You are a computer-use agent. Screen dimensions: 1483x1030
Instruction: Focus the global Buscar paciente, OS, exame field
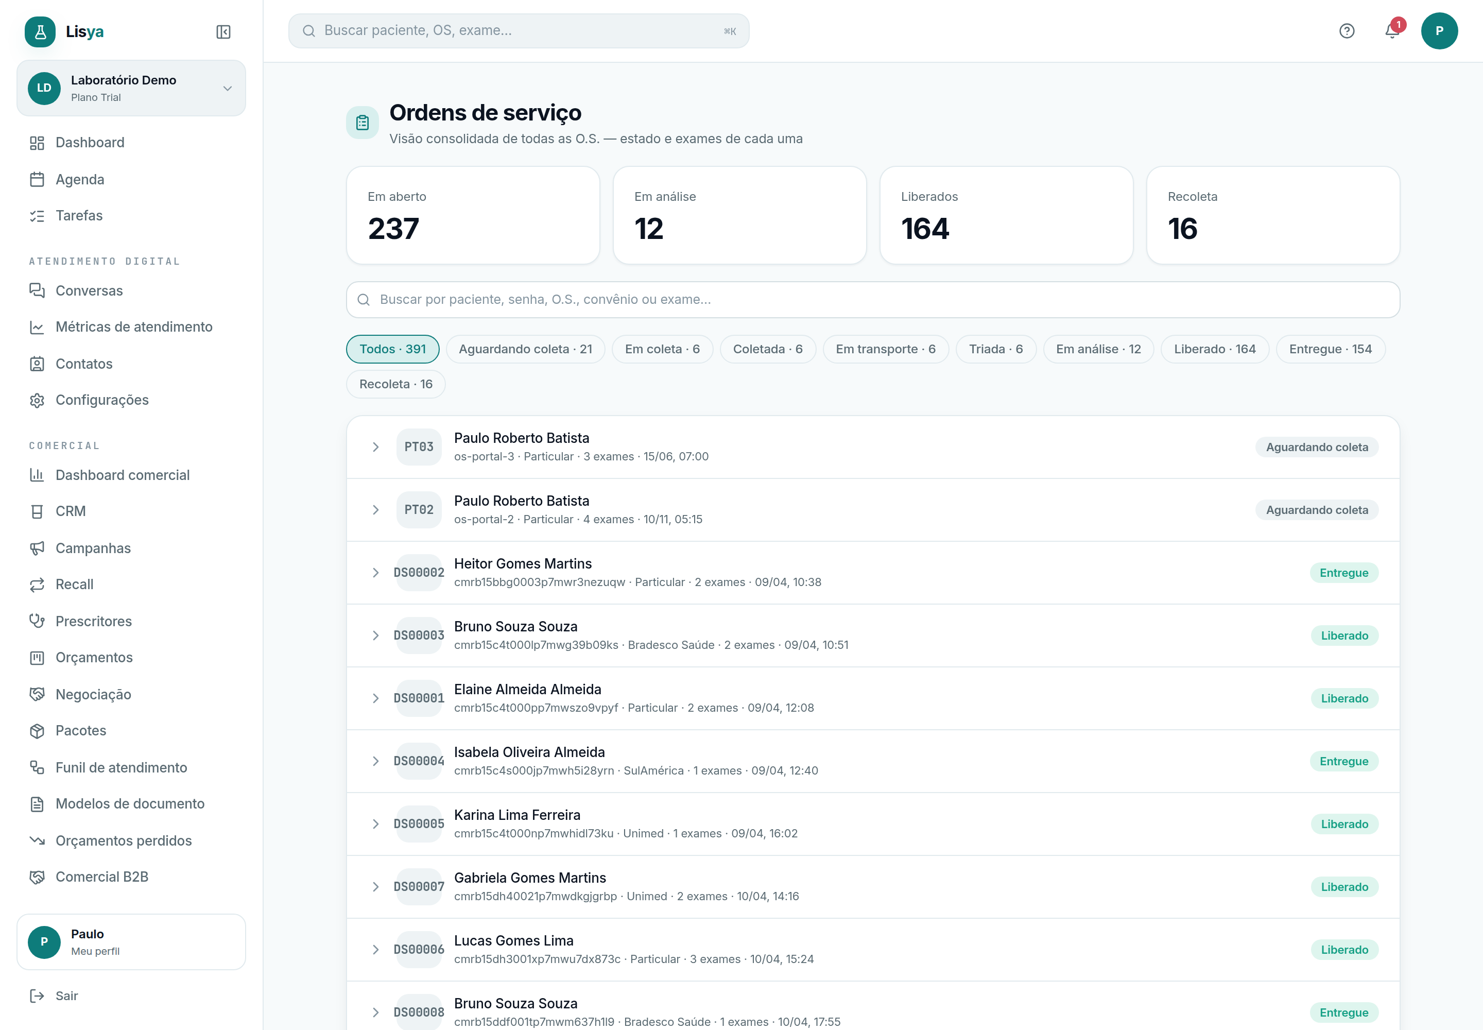tap(519, 31)
